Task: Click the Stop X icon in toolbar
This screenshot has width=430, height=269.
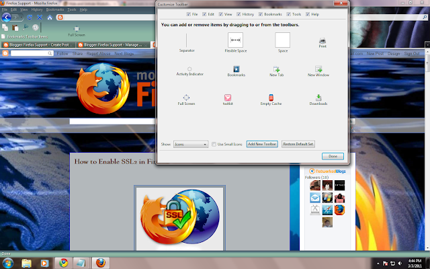Action: pyautogui.click(x=40, y=17)
